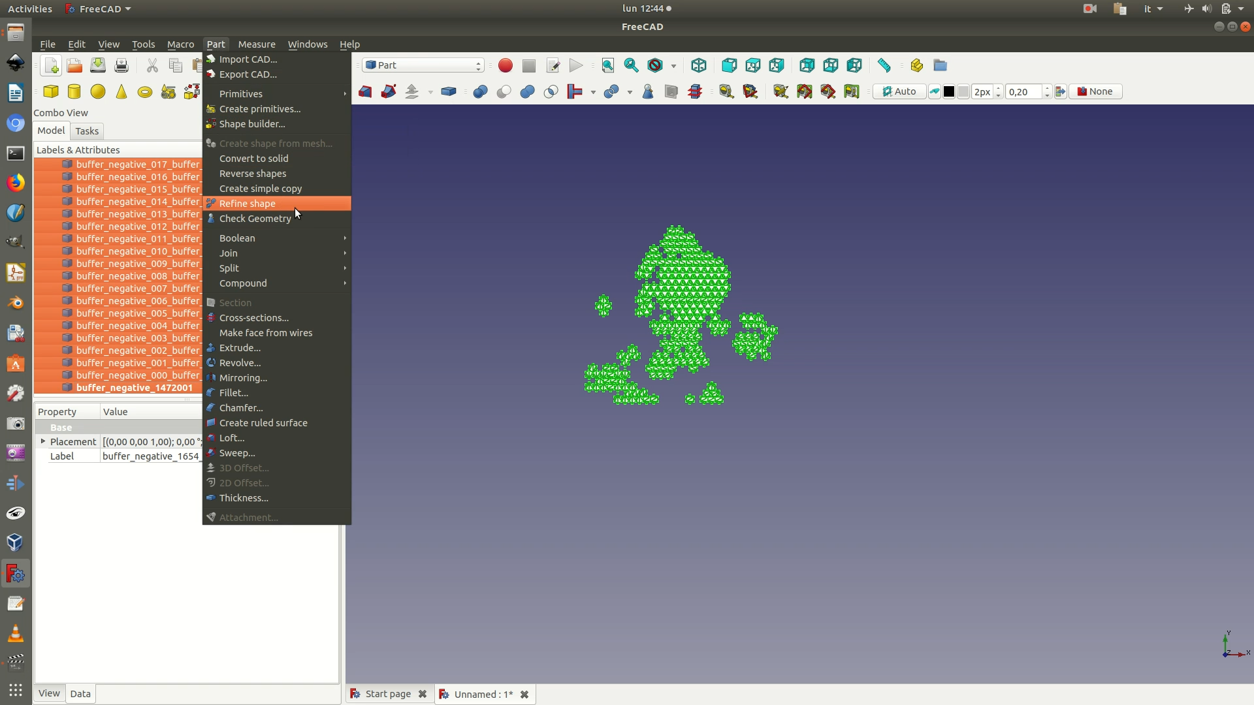Toggle Auto working plane button

tap(899, 92)
